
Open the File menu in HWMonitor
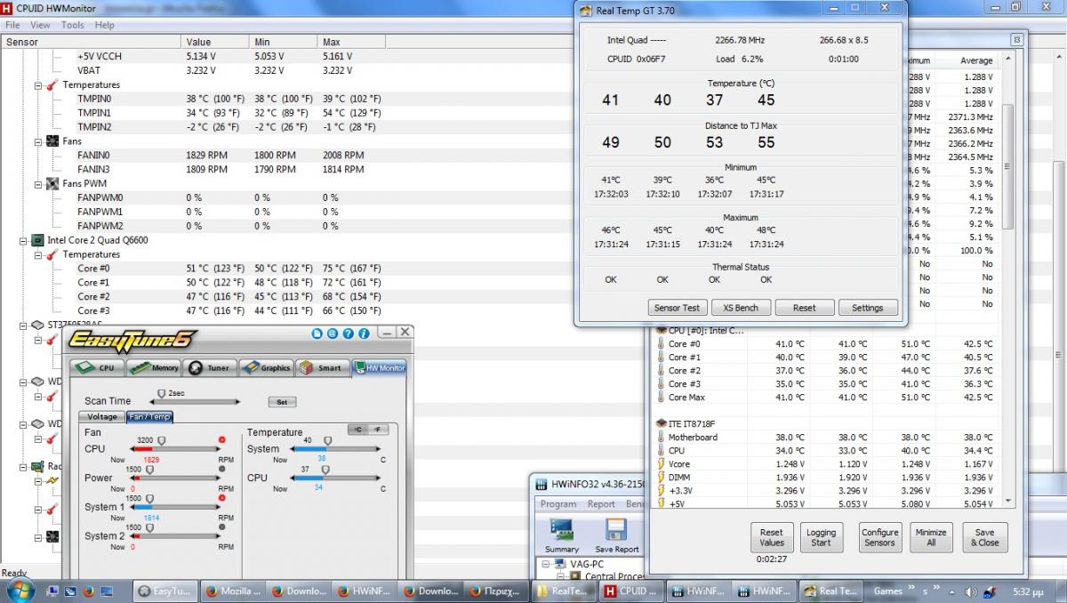pyautogui.click(x=12, y=25)
